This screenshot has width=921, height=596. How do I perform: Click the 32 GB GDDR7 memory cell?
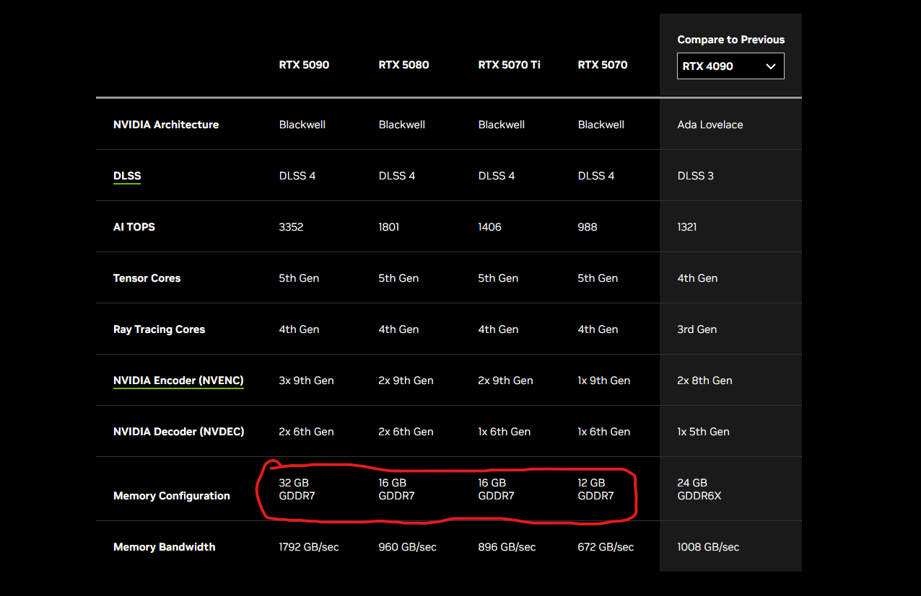point(297,489)
